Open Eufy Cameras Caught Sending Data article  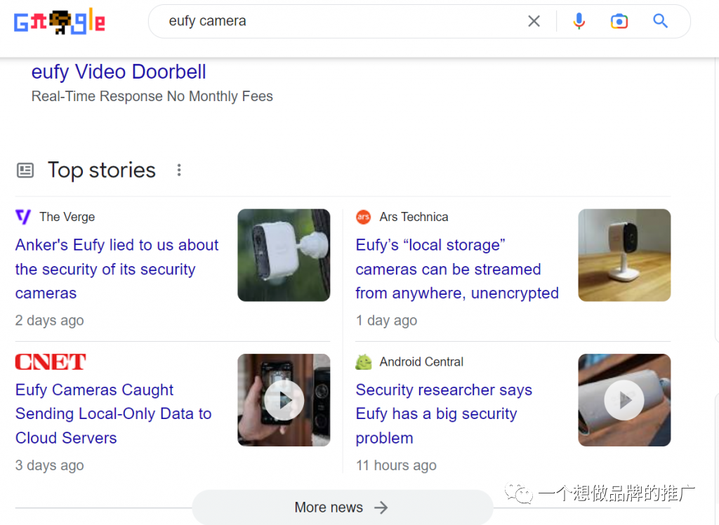113,413
